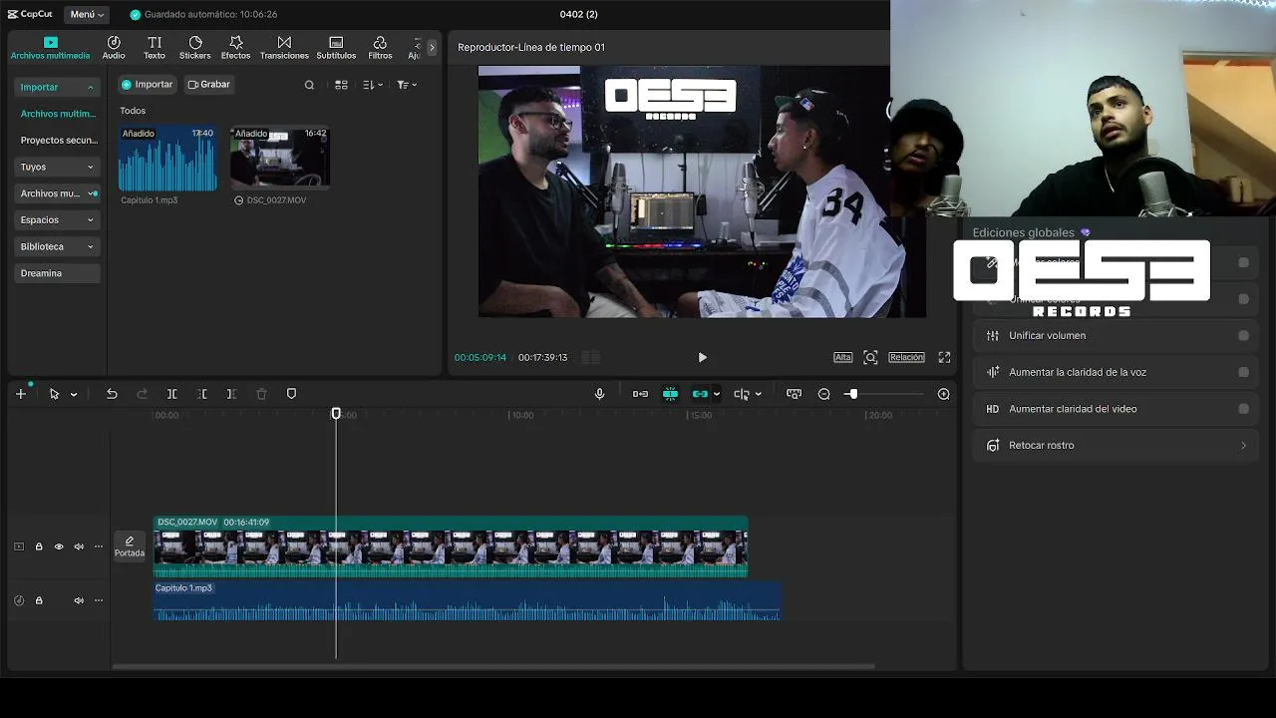Start voice recording with the microphone icon

pyautogui.click(x=599, y=394)
